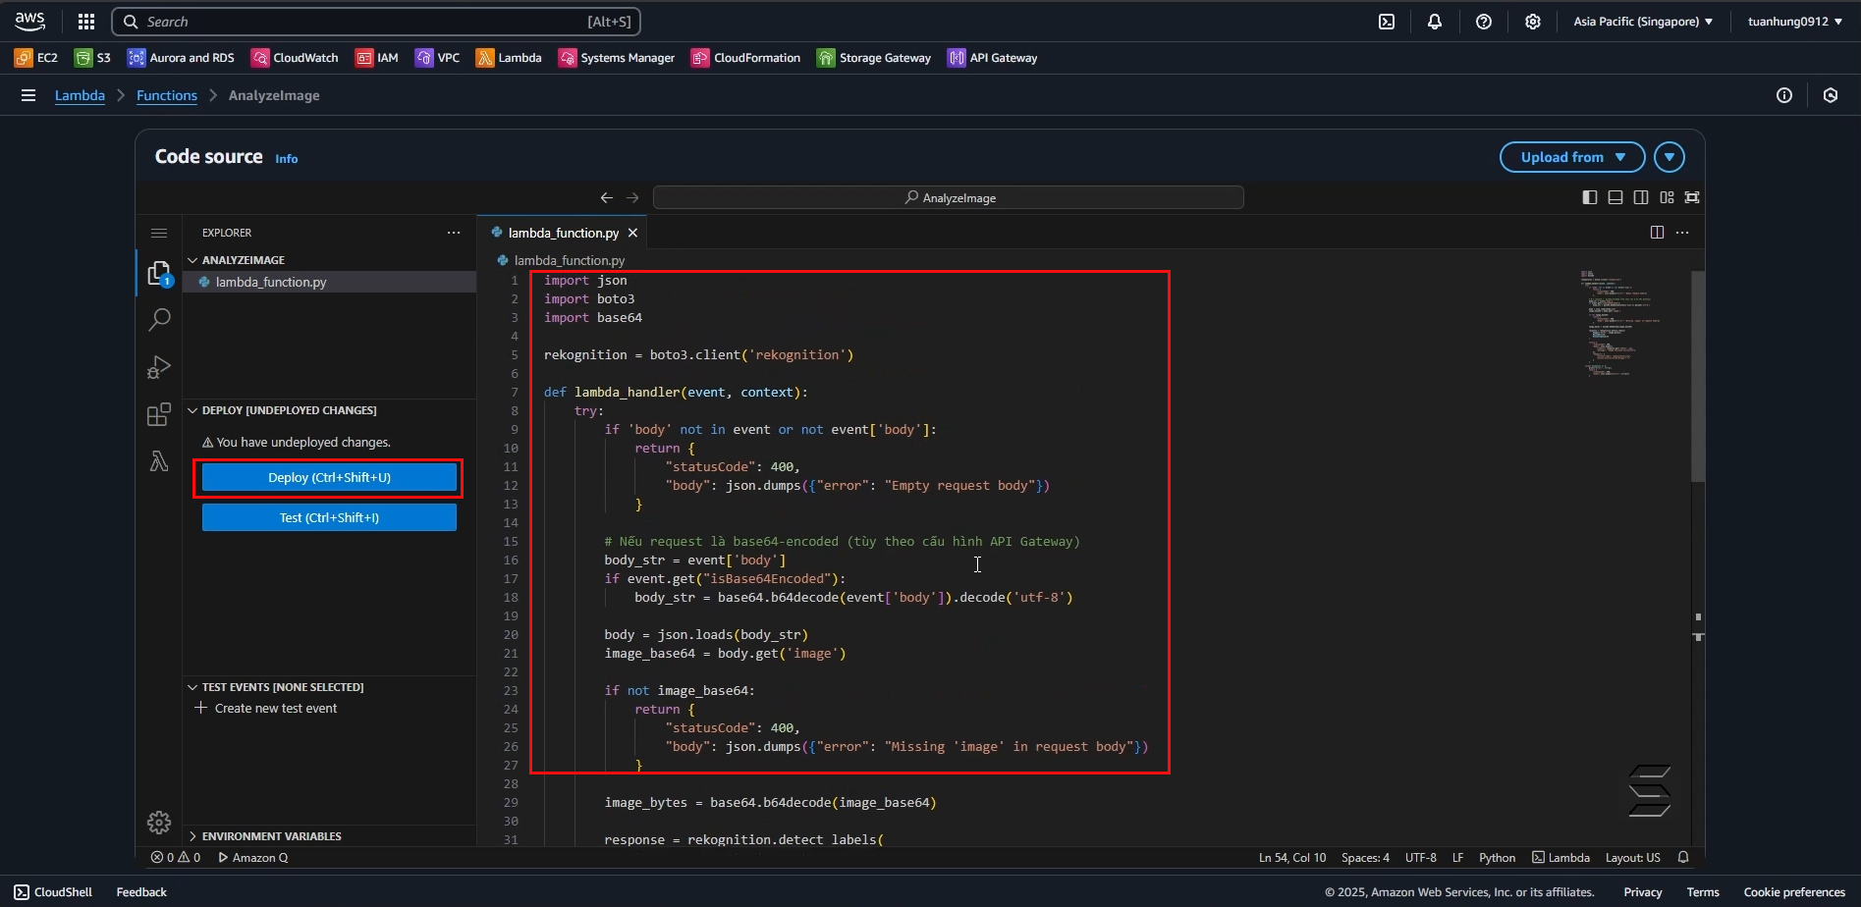Click the Info link beside Code source
This screenshot has height=907, width=1861.
pyautogui.click(x=287, y=159)
